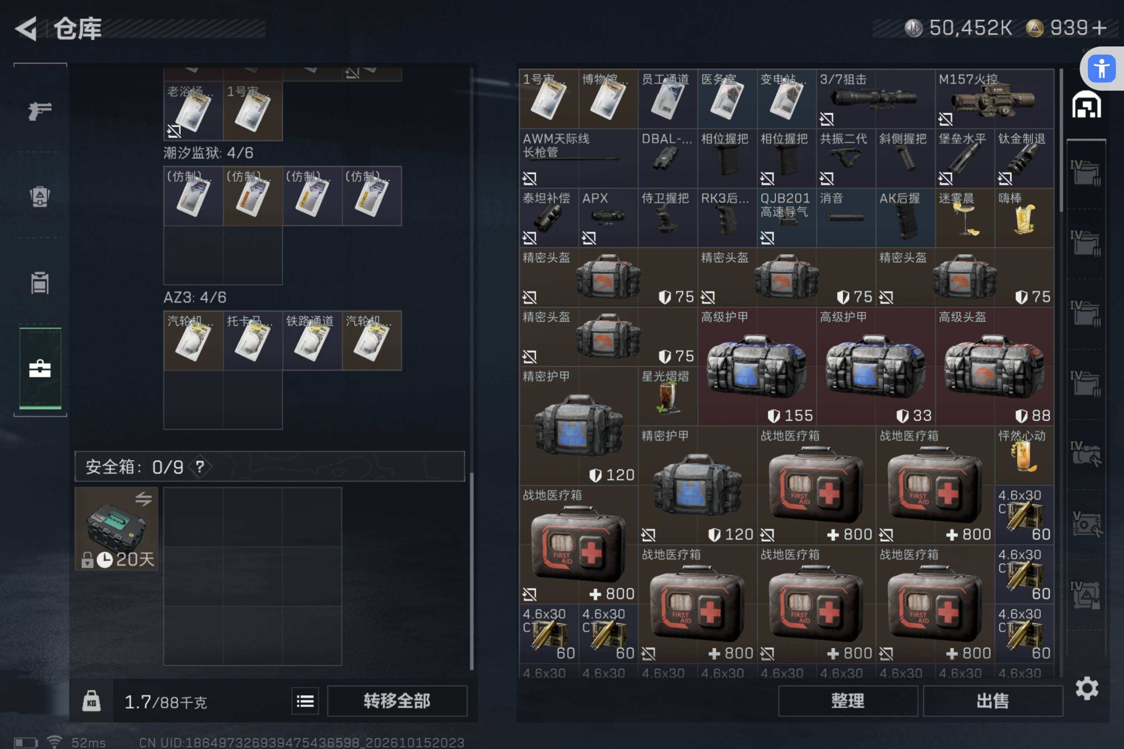Open the main warehouse icon on right sidebar
The height and width of the screenshot is (749, 1124).
tap(1086, 104)
